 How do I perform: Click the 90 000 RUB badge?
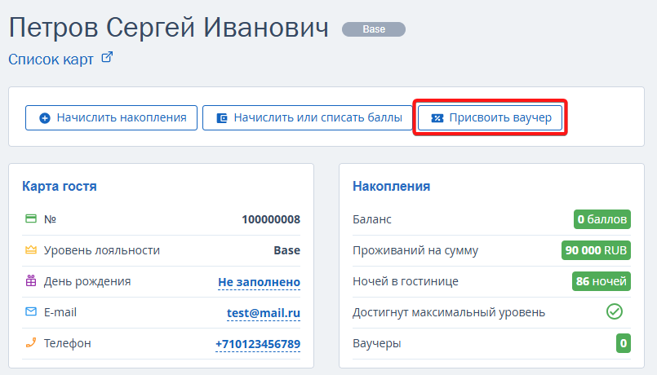(x=596, y=250)
